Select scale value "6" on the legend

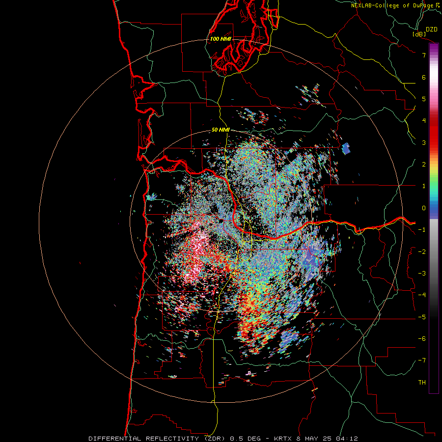pyautogui.click(x=424, y=77)
